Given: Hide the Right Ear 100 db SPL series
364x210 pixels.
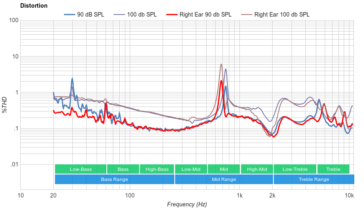Looking at the screenshot, I should (x=281, y=15).
